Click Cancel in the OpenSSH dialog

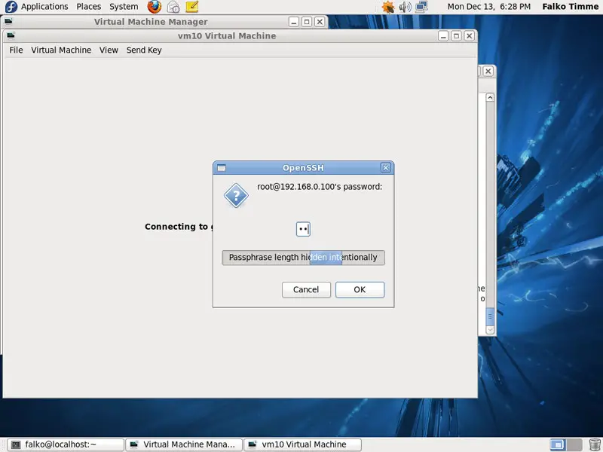(306, 289)
